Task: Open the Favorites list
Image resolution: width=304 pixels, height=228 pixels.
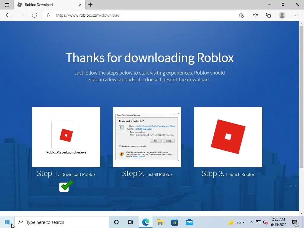Action: [x=255, y=15]
